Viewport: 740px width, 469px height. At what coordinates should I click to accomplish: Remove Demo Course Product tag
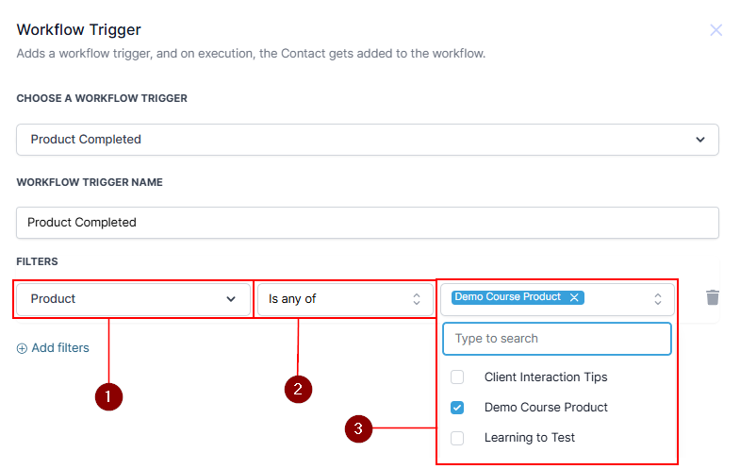(574, 297)
